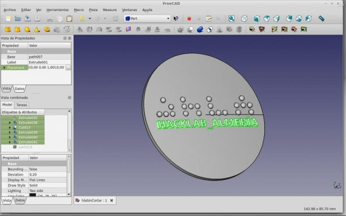Open the dropdown arrow beside yellow undo icon
This screenshot has height=216, width=346.
coord(90,19)
